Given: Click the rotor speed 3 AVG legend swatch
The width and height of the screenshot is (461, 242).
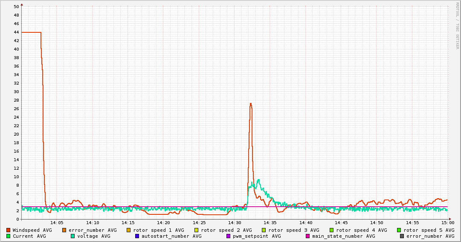Looking at the screenshot, I should pos(264,230).
